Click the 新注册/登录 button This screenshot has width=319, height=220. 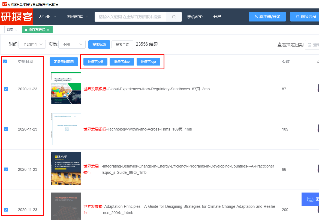[267, 17]
